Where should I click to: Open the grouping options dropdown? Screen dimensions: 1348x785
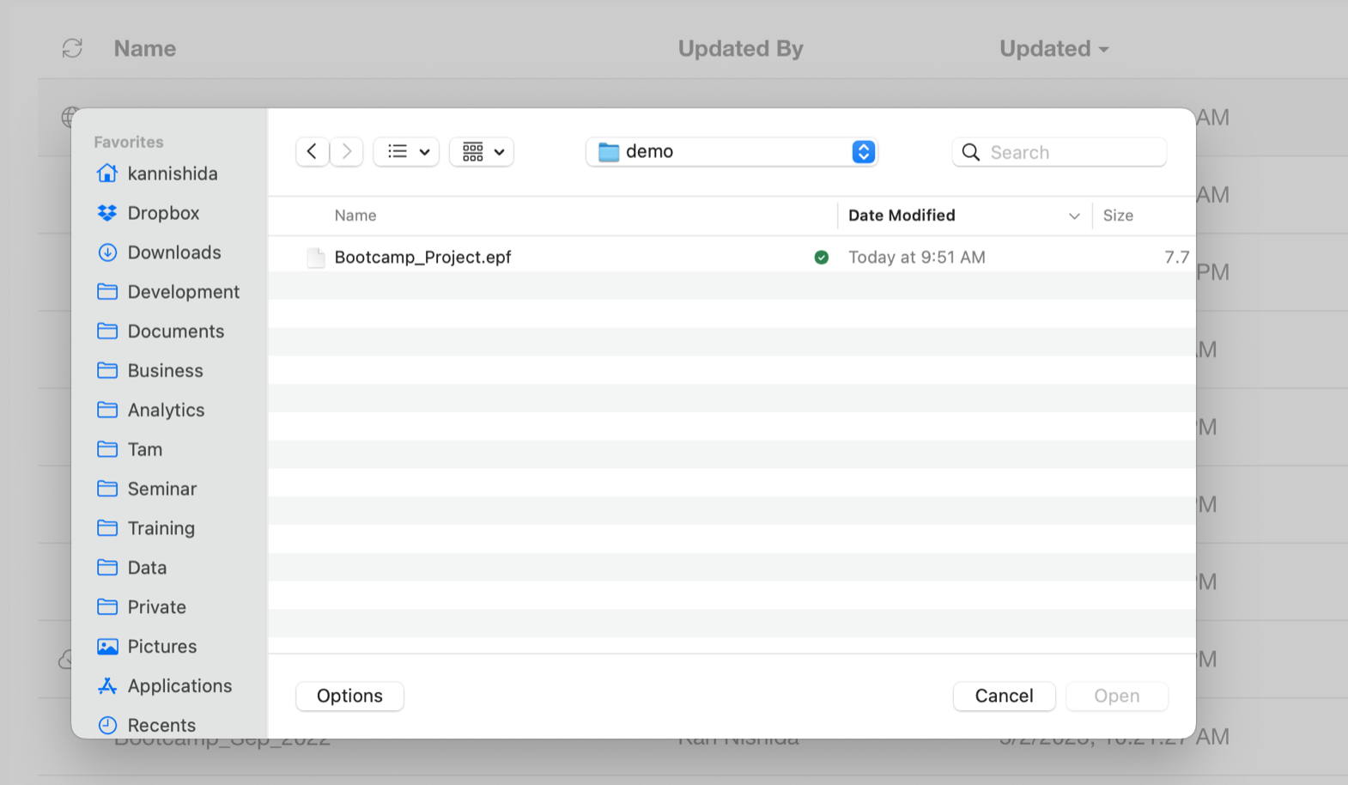482,152
